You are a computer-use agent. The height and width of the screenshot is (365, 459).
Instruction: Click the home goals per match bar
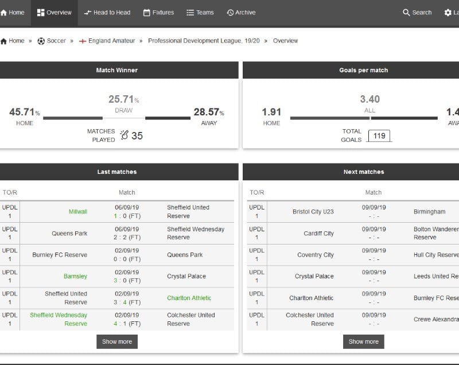point(330,118)
